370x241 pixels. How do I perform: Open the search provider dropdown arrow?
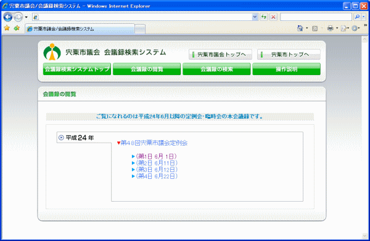[x=364, y=17]
